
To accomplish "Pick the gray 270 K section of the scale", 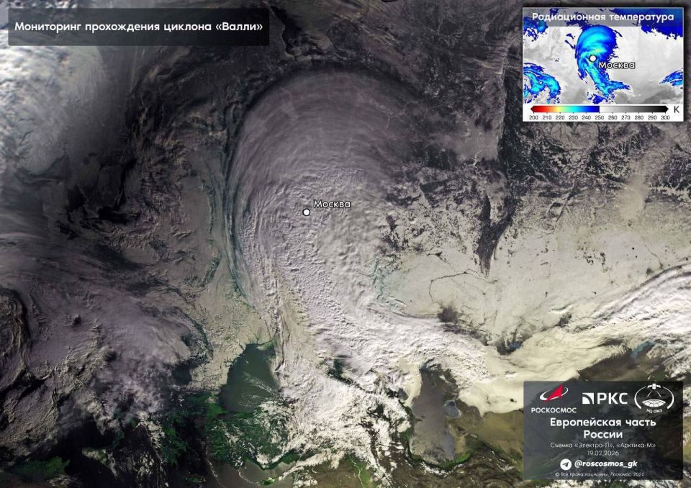I will 625,109.
